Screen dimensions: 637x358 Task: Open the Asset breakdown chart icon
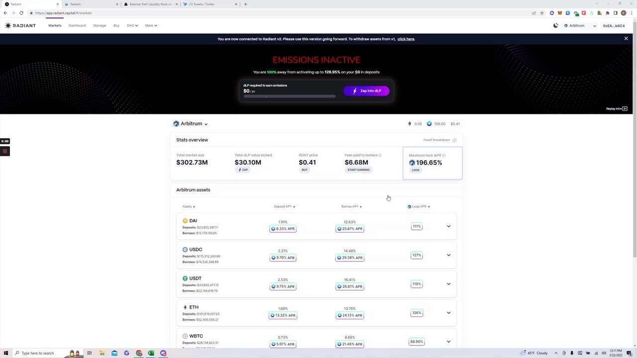tap(454, 140)
